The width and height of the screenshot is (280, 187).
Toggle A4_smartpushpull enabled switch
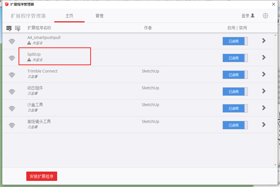click(x=235, y=41)
